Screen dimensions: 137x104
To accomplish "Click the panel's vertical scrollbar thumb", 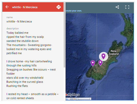I will (65, 35).
